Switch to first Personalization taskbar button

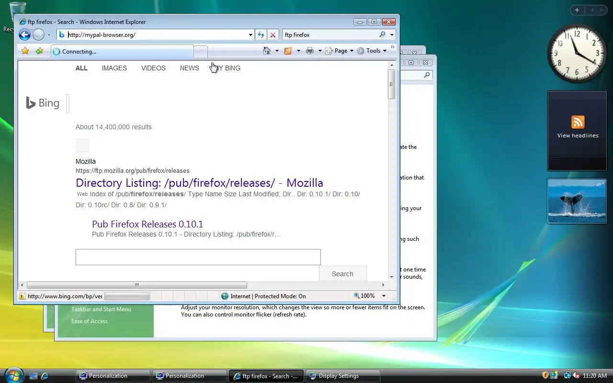113,376
